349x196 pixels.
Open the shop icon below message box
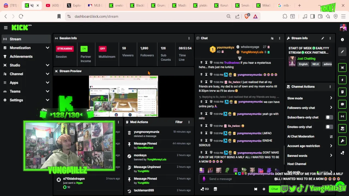(215, 189)
